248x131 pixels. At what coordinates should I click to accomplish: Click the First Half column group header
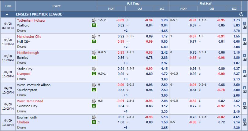pyautogui.click(x=205, y=3)
